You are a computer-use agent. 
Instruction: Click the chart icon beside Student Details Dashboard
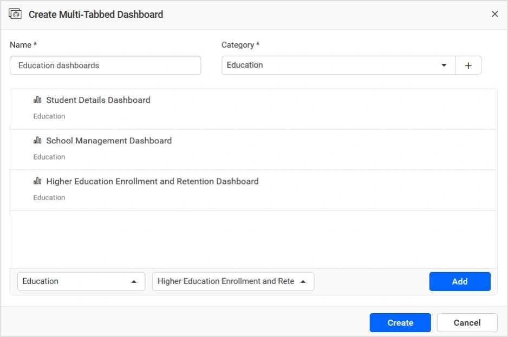37,100
